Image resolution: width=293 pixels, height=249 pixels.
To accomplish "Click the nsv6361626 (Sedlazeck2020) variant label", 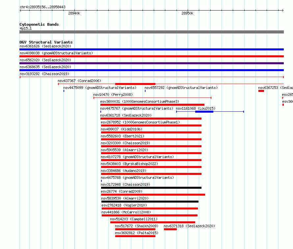I will [45, 46].
